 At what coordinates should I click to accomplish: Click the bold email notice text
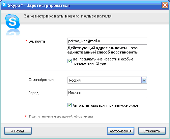tap(102, 50)
